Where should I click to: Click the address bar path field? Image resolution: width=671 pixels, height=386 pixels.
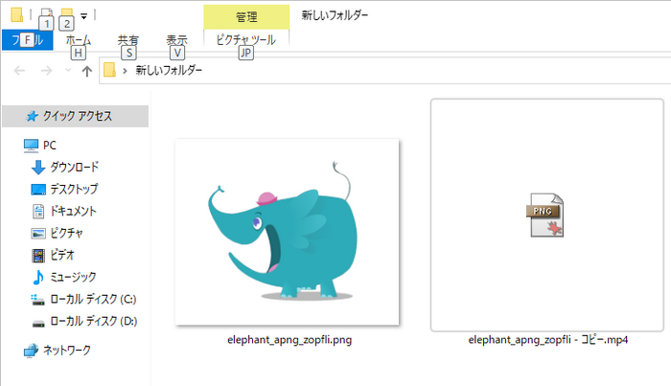383,71
